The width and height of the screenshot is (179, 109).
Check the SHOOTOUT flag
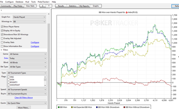[8, 85]
